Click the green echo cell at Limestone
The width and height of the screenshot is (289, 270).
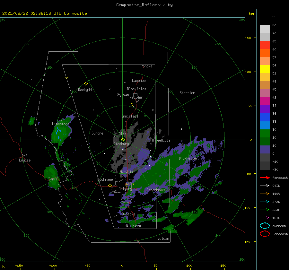tap(61, 133)
